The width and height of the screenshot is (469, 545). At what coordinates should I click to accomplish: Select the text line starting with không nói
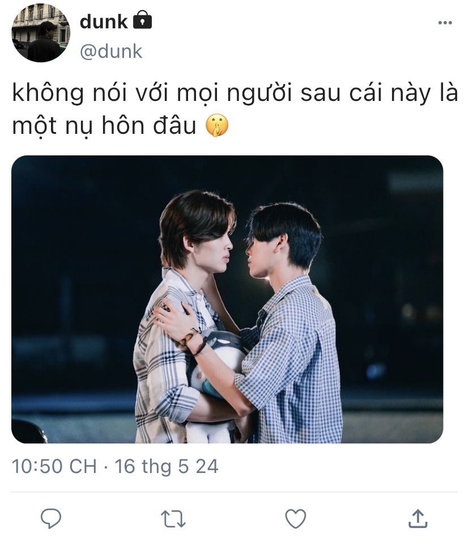[x=235, y=93]
